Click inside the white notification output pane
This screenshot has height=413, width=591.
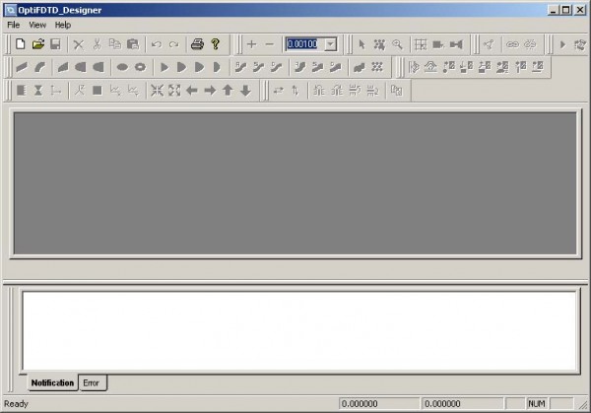coord(299,331)
